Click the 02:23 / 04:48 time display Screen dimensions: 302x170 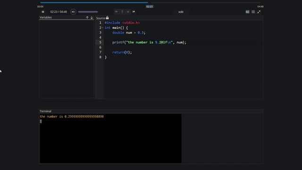(59, 12)
